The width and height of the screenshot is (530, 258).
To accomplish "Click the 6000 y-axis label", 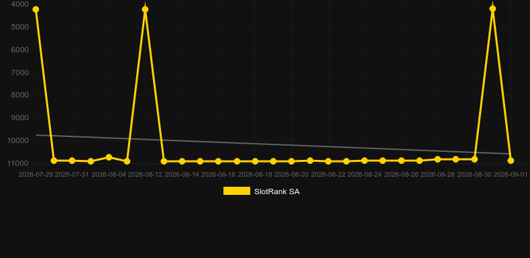I will coord(19,50).
